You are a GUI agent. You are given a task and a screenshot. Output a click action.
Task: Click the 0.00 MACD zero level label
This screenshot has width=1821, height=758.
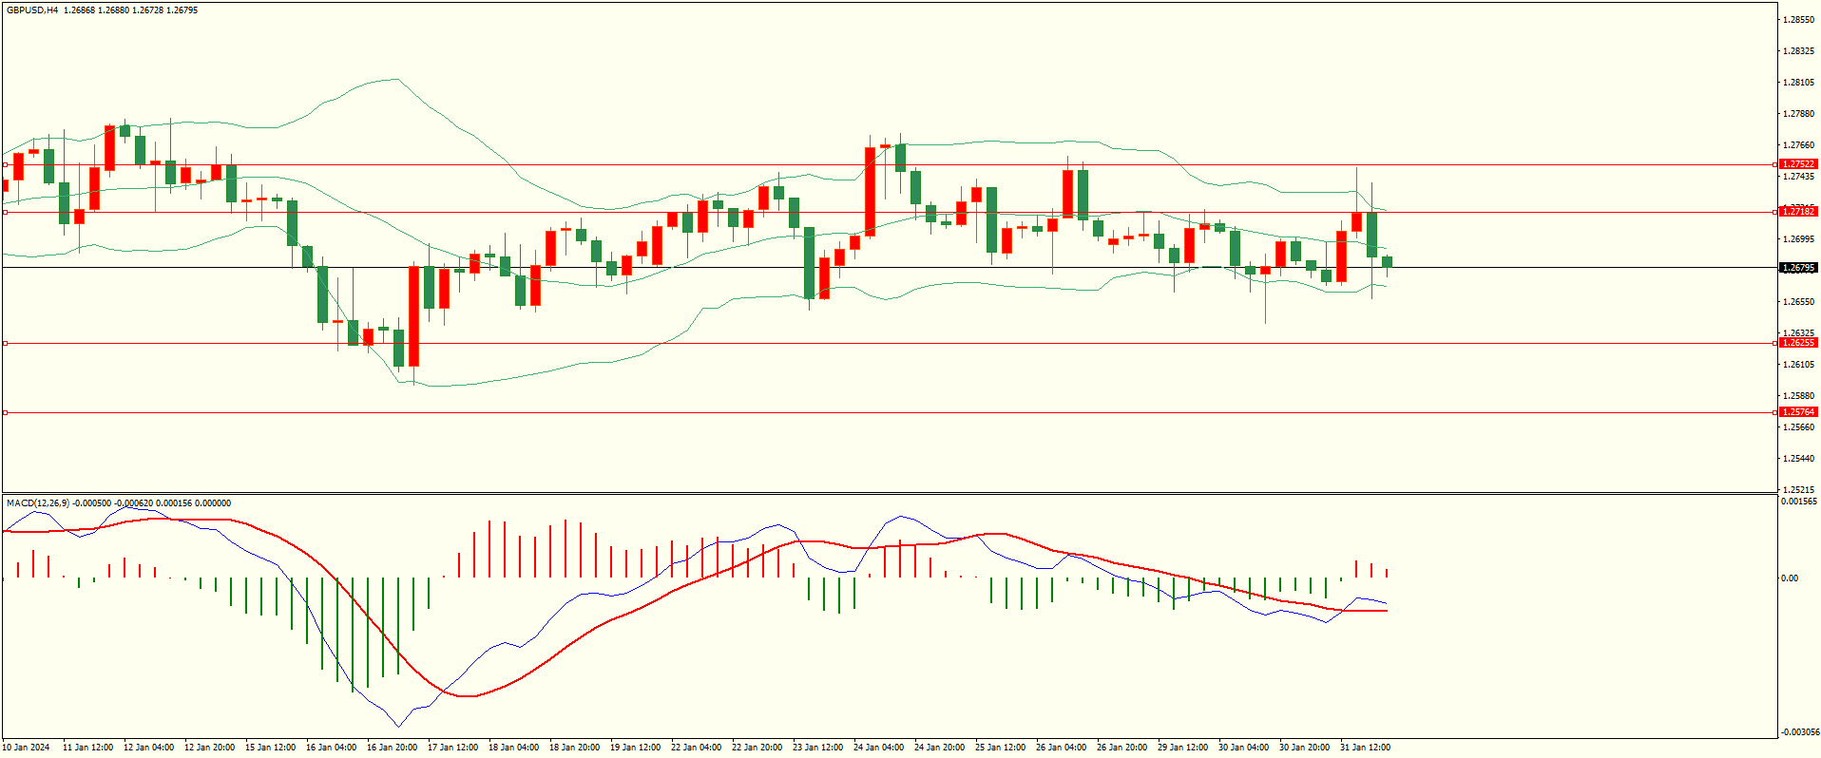(x=1790, y=578)
